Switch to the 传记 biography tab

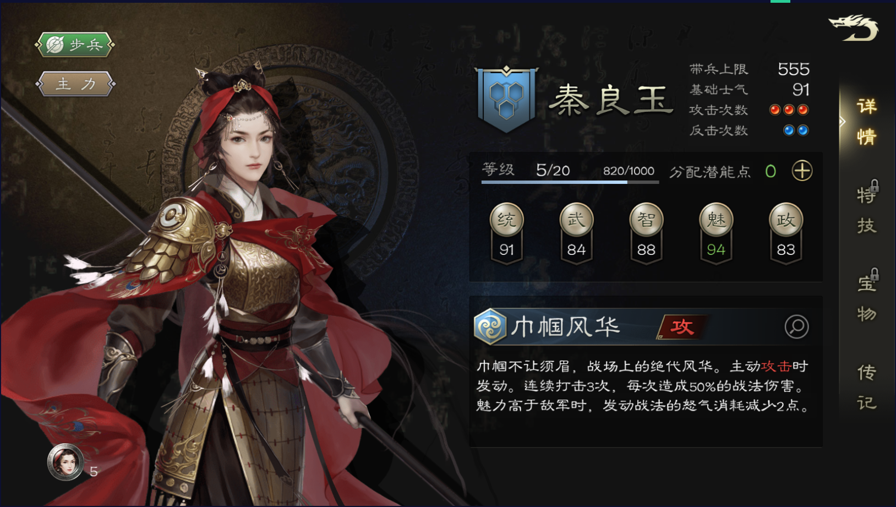coord(866,387)
